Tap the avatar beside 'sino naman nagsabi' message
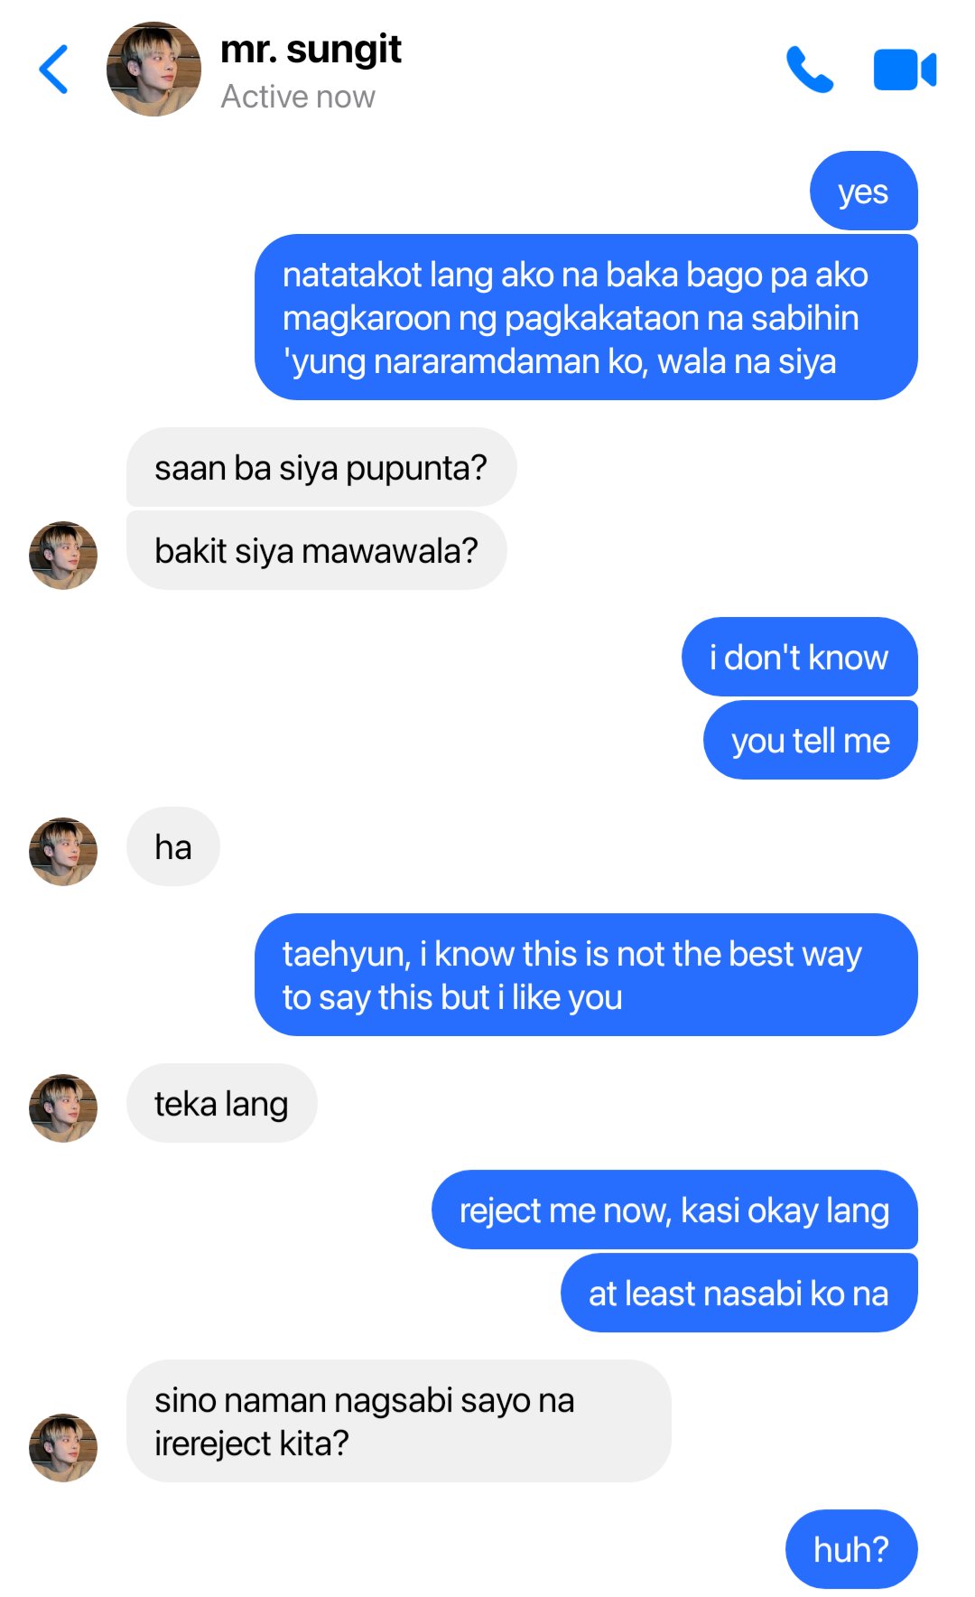 [x=63, y=1448]
